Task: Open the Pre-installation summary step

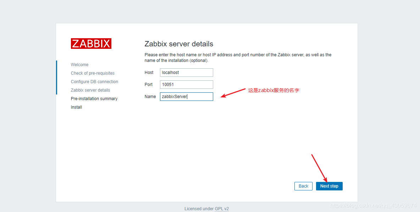Action: [94, 99]
